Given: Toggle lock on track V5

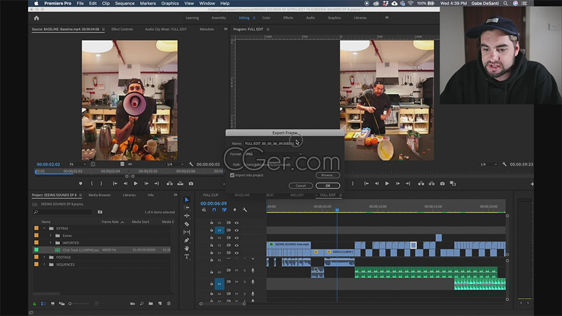Looking at the screenshot, I should click(x=211, y=223).
